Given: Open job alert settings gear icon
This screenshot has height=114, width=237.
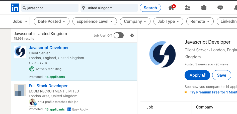Looking at the screenshot, I should (132, 35).
